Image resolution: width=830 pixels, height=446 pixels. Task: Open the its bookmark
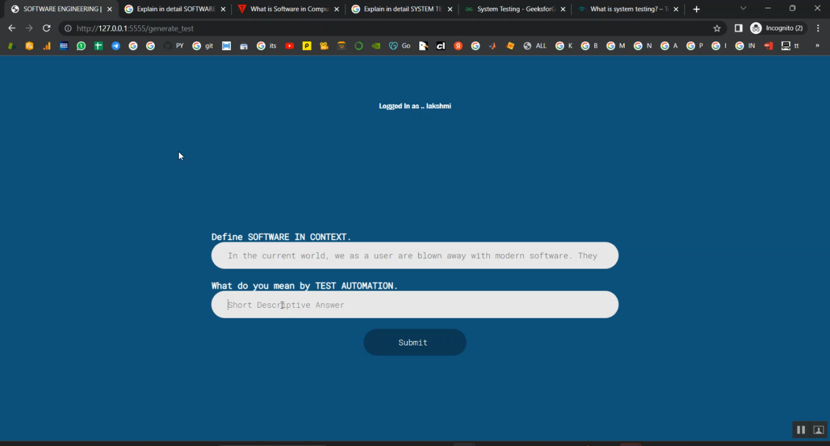point(267,46)
